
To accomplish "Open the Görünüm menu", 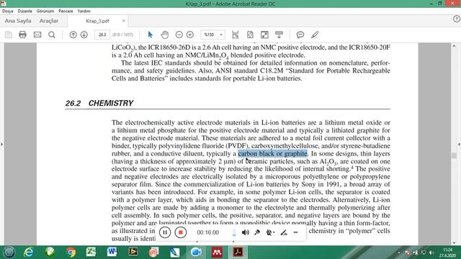I will (x=45, y=11).
